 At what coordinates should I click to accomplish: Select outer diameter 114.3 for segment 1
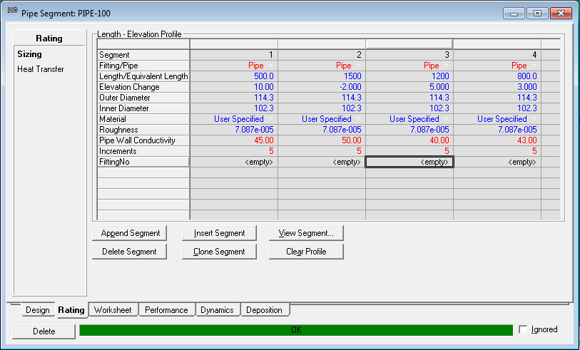(234, 98)
